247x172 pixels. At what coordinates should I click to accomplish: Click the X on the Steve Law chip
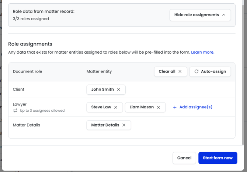point(116,107)
